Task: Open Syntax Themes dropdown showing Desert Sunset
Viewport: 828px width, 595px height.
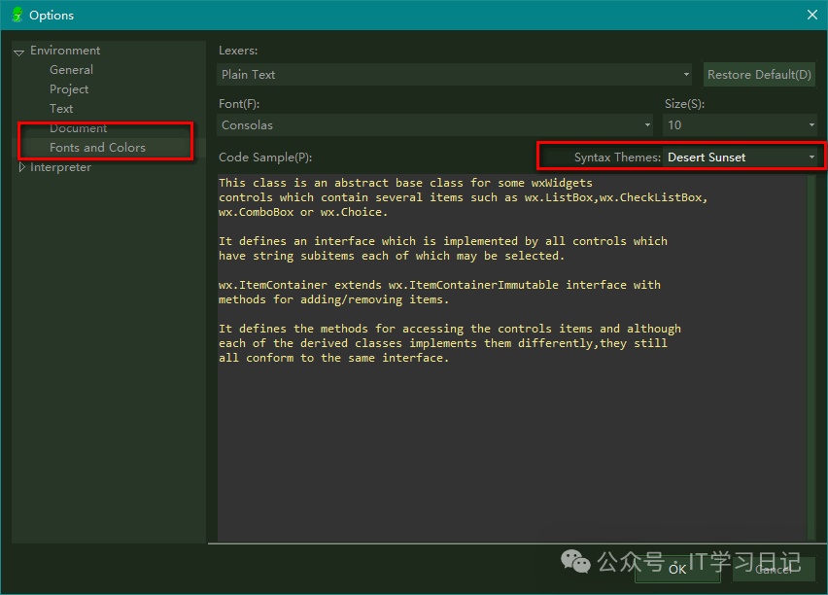Action: (x=742, y=157)
